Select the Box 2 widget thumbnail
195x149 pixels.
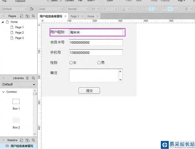[x=16, y=120]
